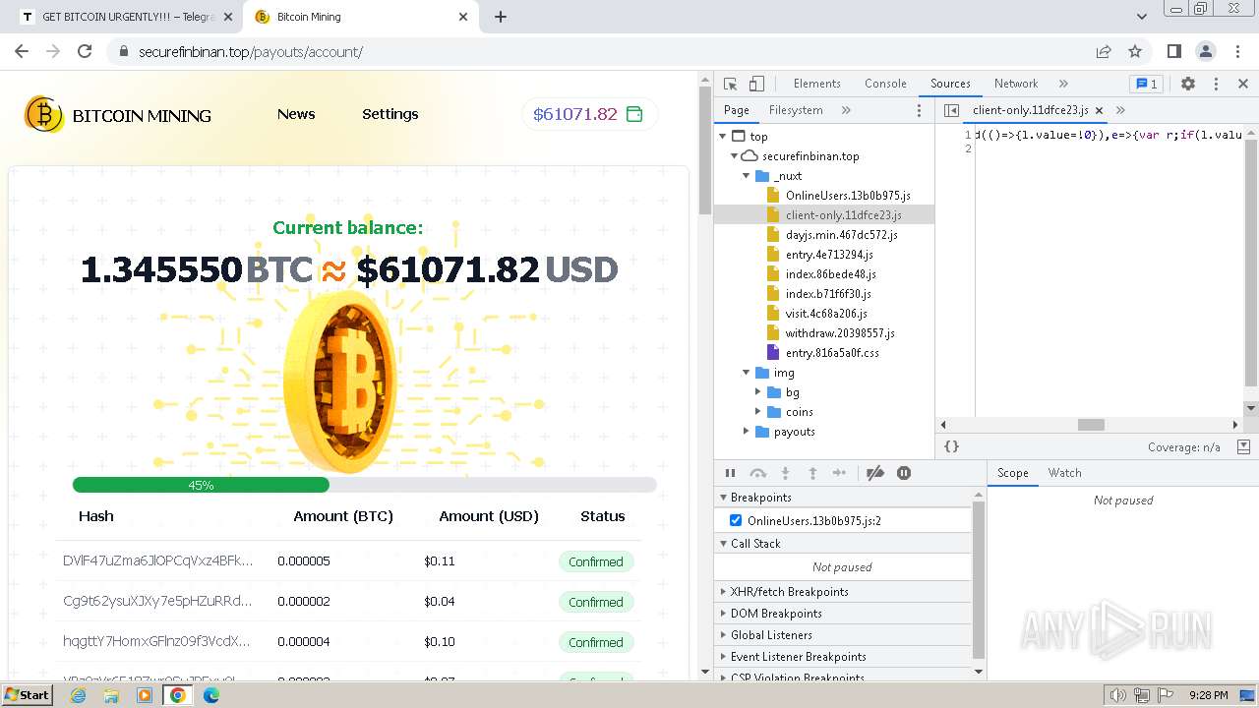This screenshot has height=708, width=1259.
Task: Click the volume speaker tray icon
Action: [x=1117, y=695]
